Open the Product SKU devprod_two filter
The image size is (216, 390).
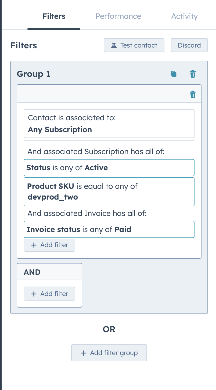(x=109, y=192)
